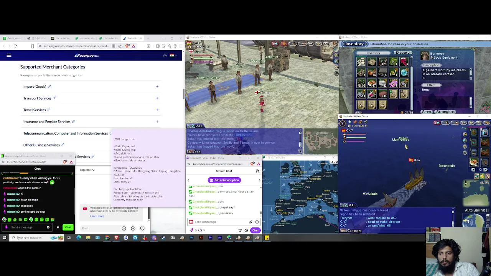Image resolution: width=491 pixels, height=276 pixels.
Task: Click Send a message field in Kick chat
Action: point(27,227)
